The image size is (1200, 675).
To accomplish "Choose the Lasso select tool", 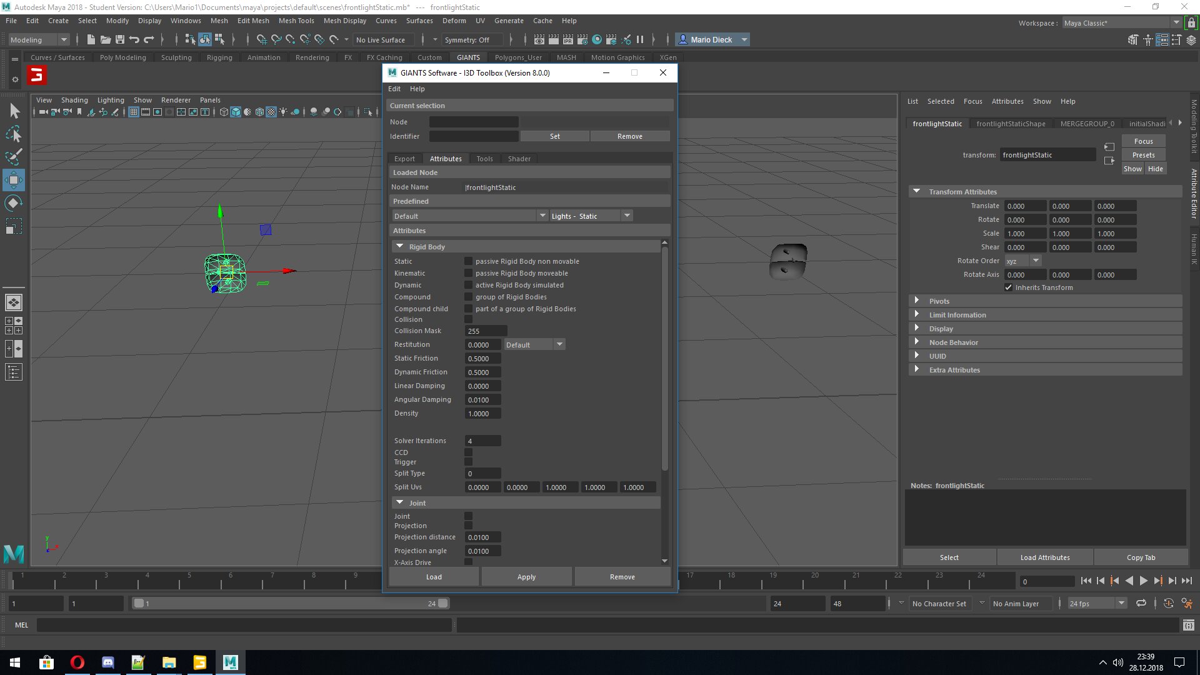I will [14, 134].
